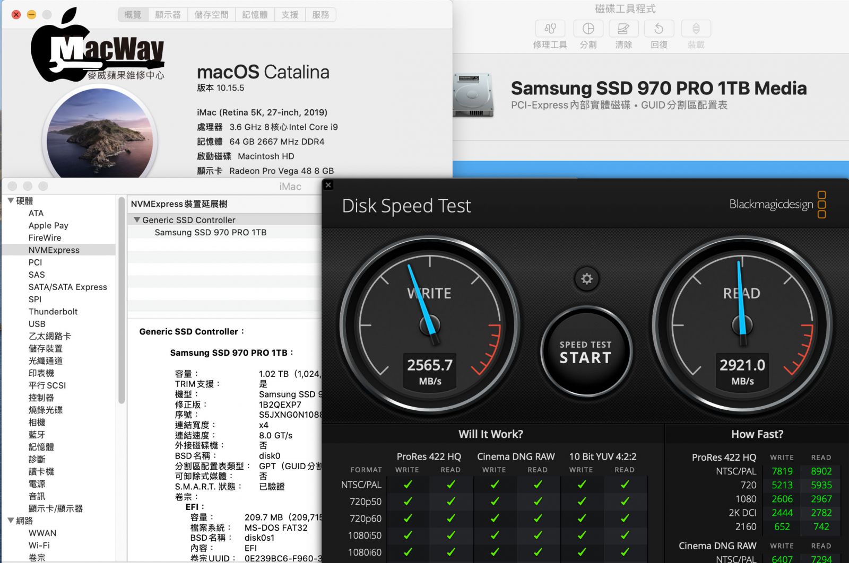Collapse the 硬體 section in sidebar
Image resolution: width=849 pixels, height=563 pixels.
tap(11, 200)
